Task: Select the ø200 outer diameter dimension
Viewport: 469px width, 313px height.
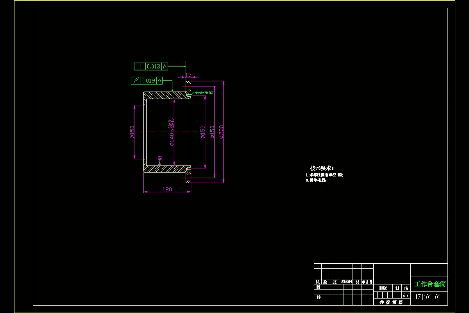Action: click(221, 132)
